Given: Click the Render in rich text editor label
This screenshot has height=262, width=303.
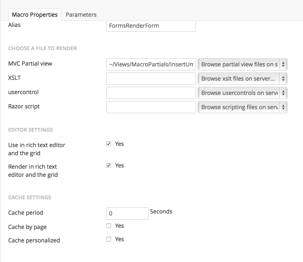Looking at the screenshot, I should [x=33, y=171].
